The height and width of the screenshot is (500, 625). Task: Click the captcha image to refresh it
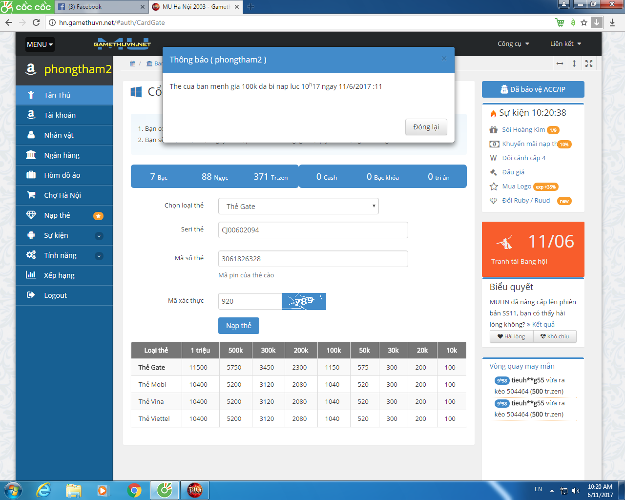pos(304,301)
